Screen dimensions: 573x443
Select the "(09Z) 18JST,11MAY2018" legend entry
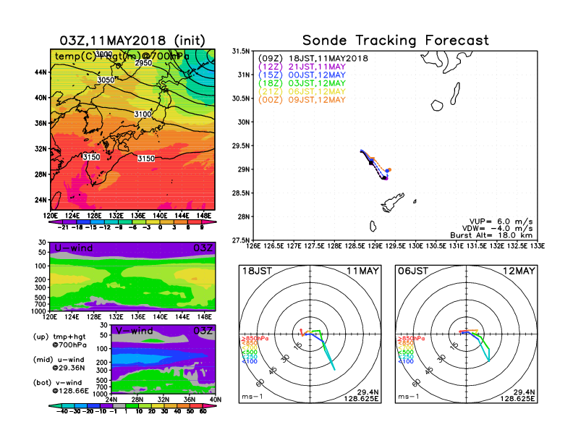pyautogui.click(x=313, y=59)
